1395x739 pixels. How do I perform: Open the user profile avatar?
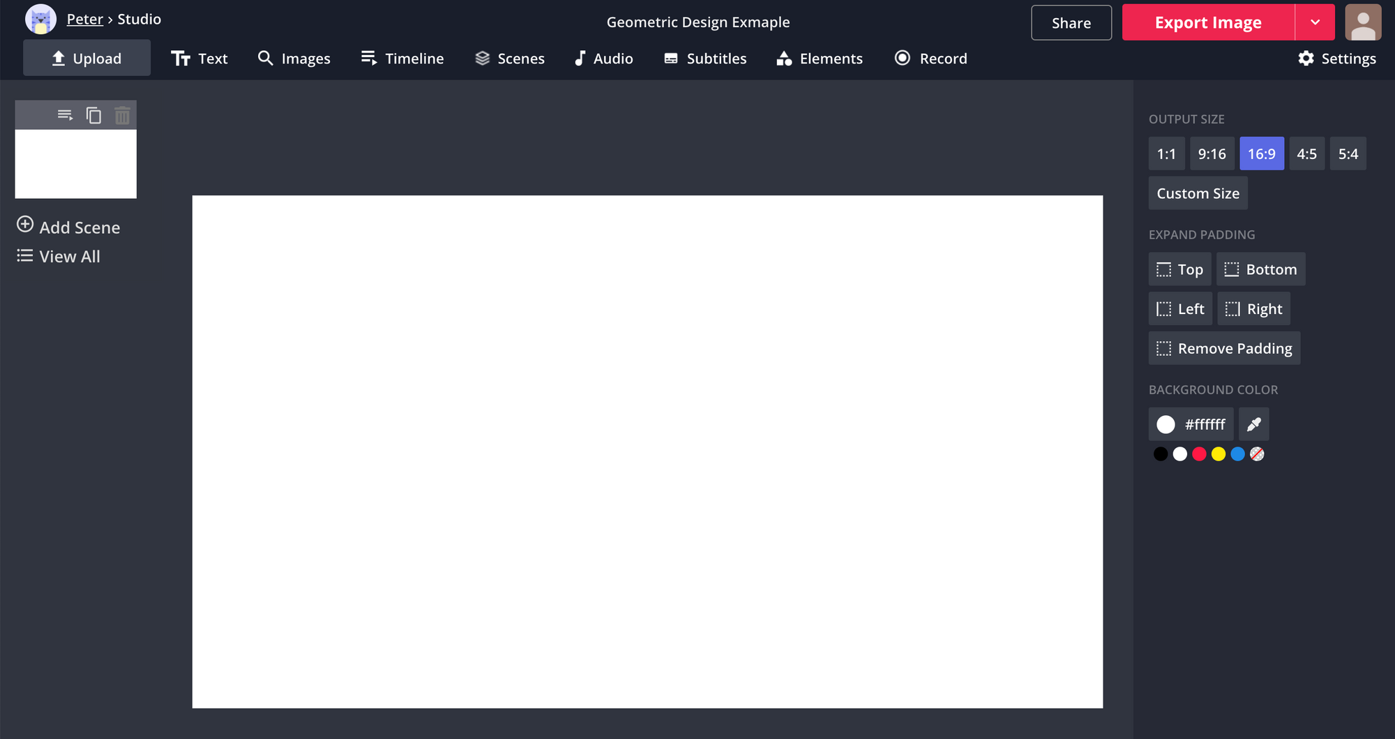point(1362,22)
